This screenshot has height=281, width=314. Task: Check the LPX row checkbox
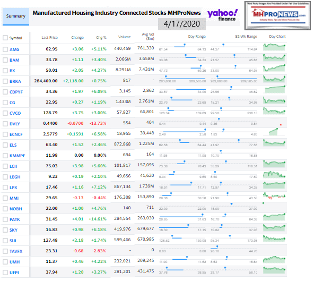(x=5, y=188)
